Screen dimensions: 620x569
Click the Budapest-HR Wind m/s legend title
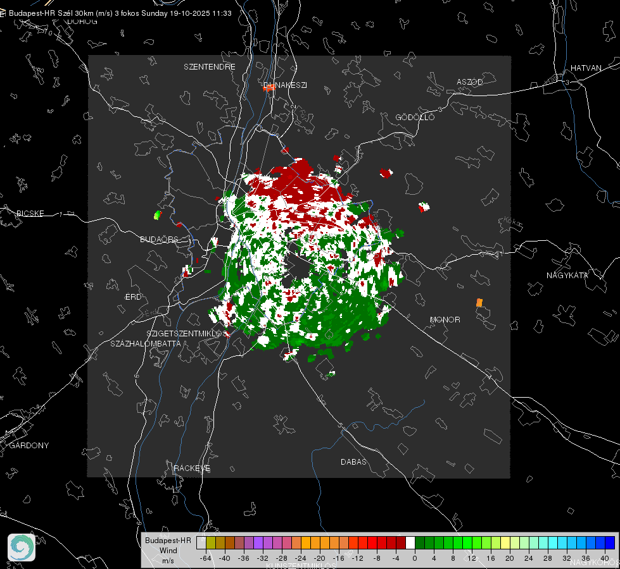(x=168, y=551)
